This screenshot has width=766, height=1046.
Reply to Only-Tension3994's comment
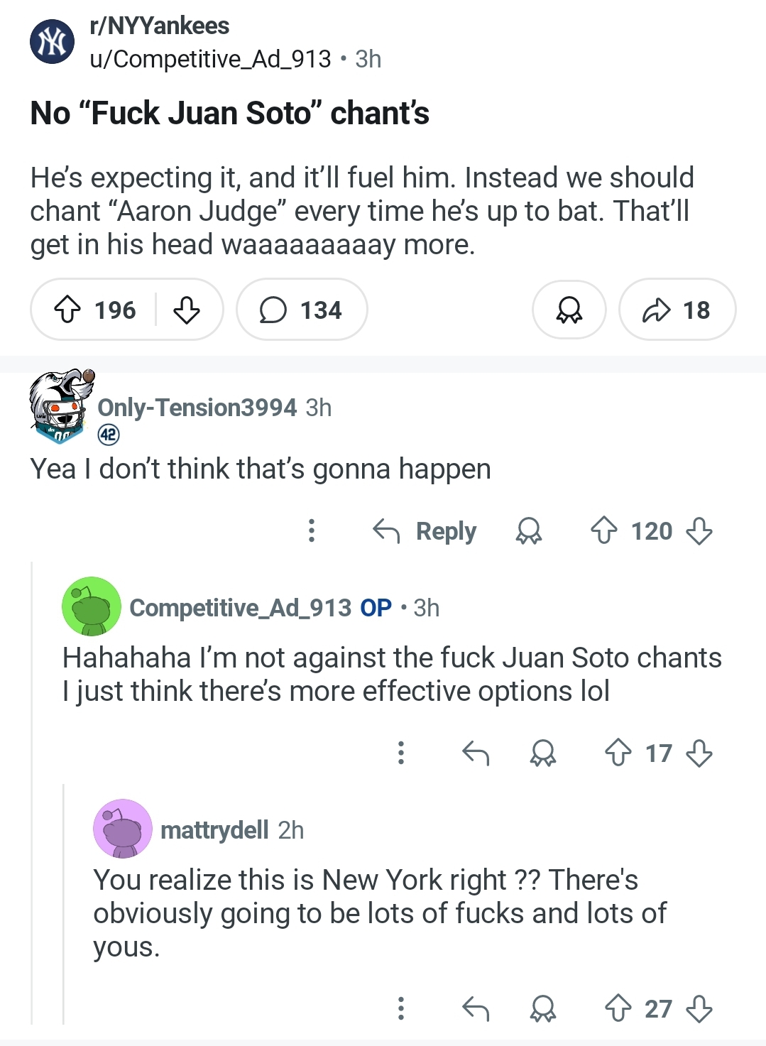425,530
